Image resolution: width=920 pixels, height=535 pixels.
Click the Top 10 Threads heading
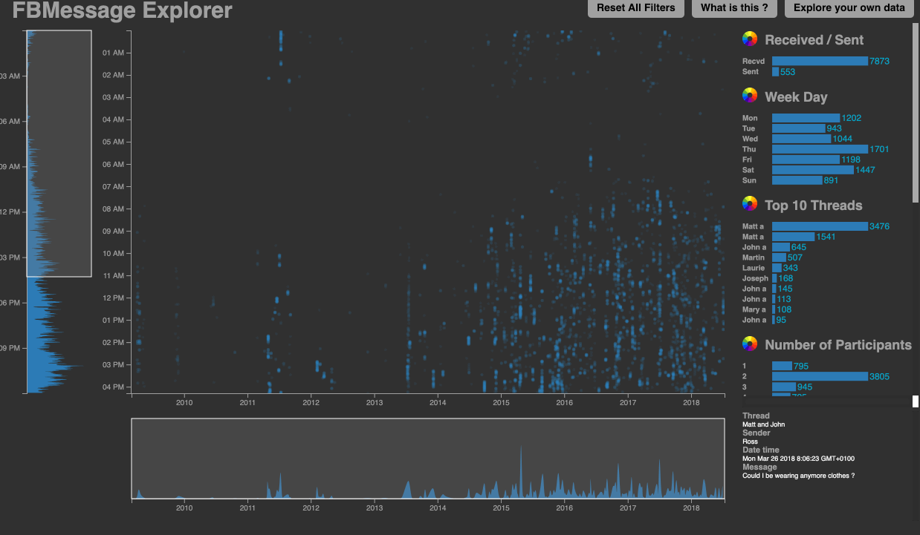pyautogui.click(x=814, y=206)
